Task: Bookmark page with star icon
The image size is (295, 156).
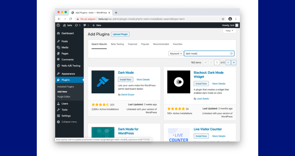Action: [223, 19]
